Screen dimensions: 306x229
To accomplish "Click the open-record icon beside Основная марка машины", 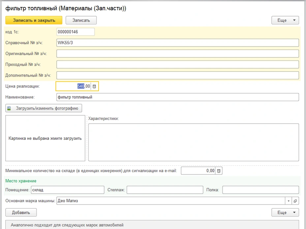I will click(295, 201).
